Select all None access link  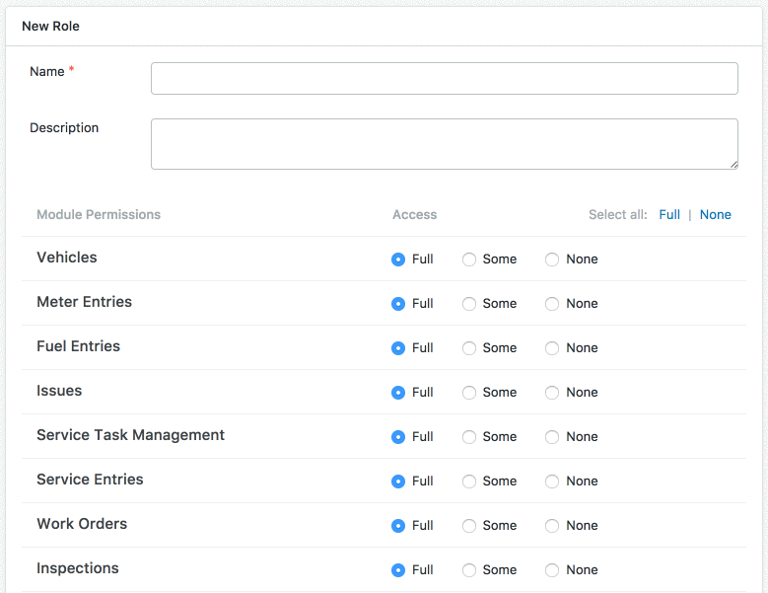715,215
